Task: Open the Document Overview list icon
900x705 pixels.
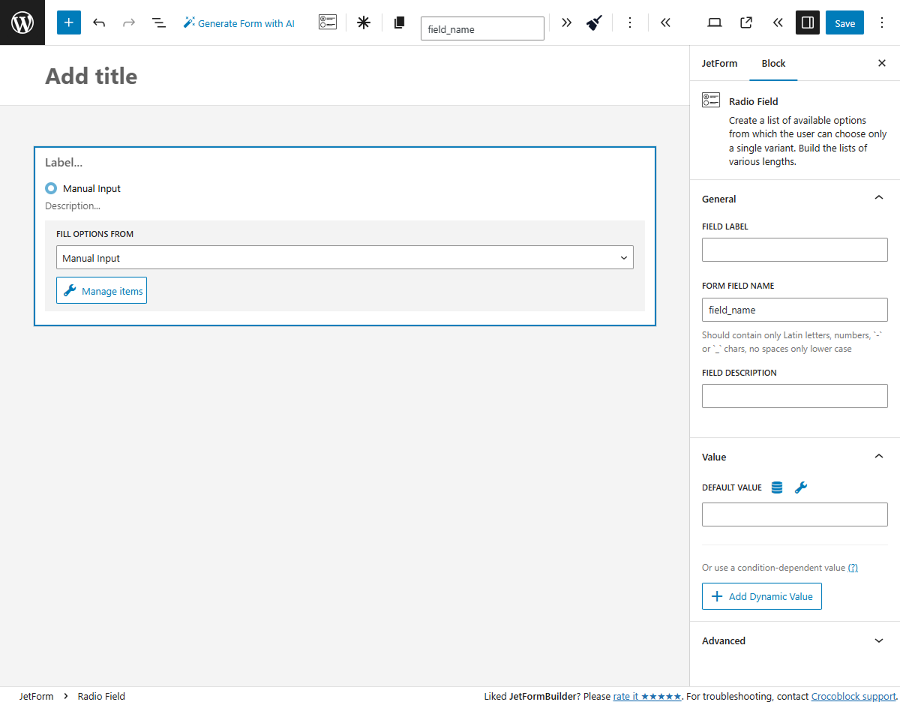Action: tap(159, 22)
